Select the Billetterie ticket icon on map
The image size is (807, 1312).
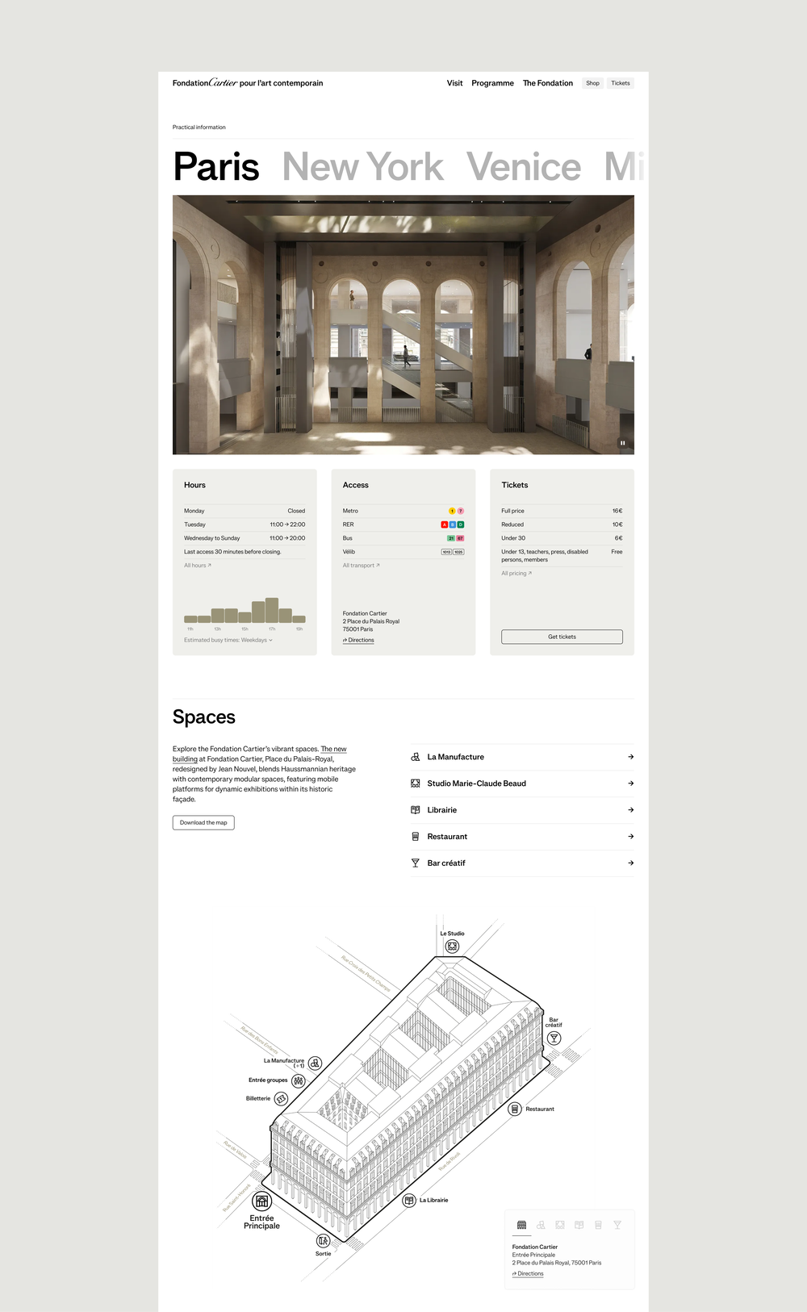pos(281,1099)
